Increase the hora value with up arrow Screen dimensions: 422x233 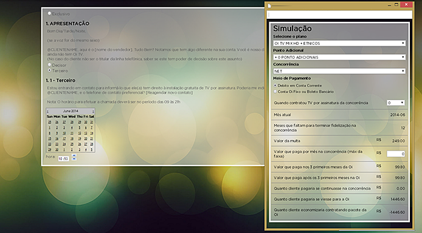pyautogui.click(x=74, y=155)
